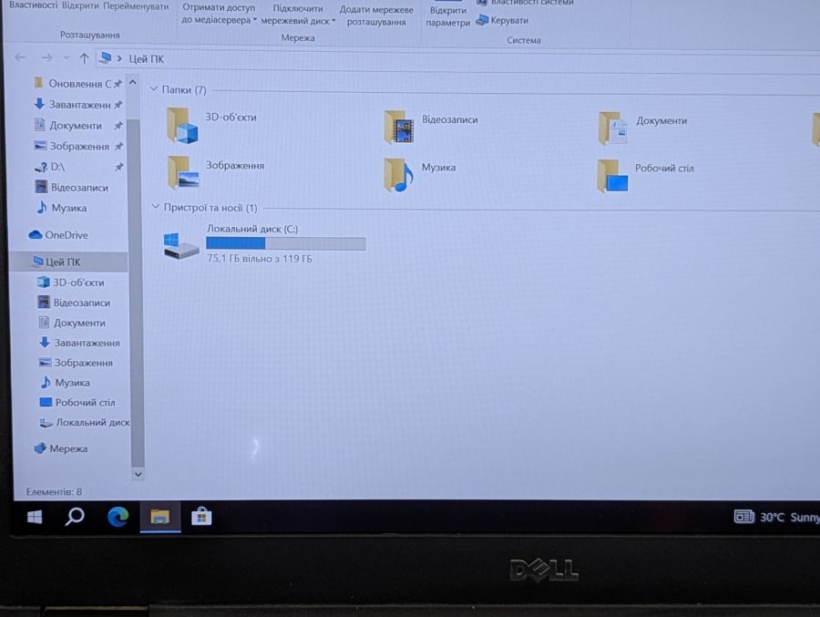Open the Відеозаписи folder icon in main pane

click(x=399, y=128)
